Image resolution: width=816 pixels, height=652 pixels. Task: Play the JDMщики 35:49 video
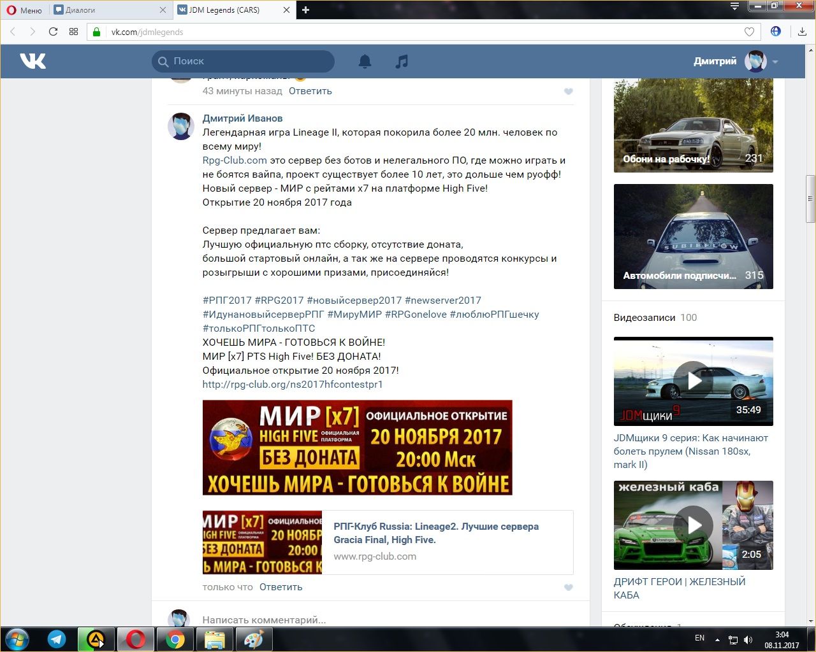(x=694, y=381)
